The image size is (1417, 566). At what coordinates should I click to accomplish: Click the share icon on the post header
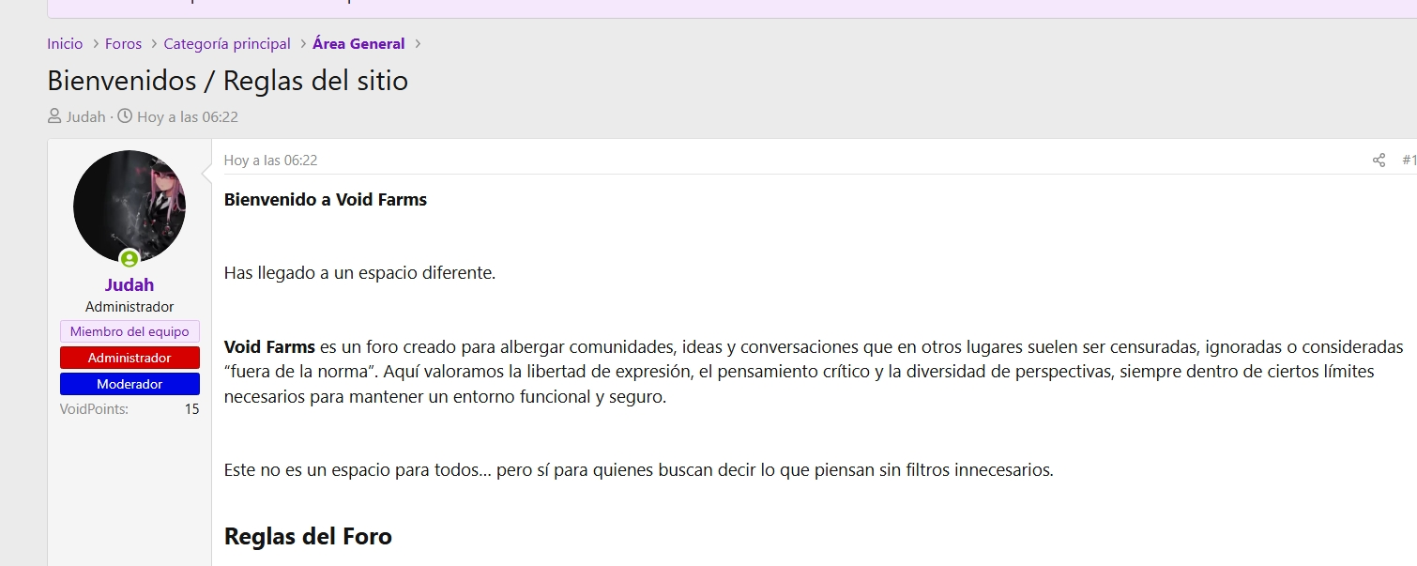click(1379, 161)
